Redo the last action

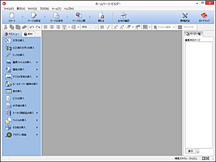[38, 27]
